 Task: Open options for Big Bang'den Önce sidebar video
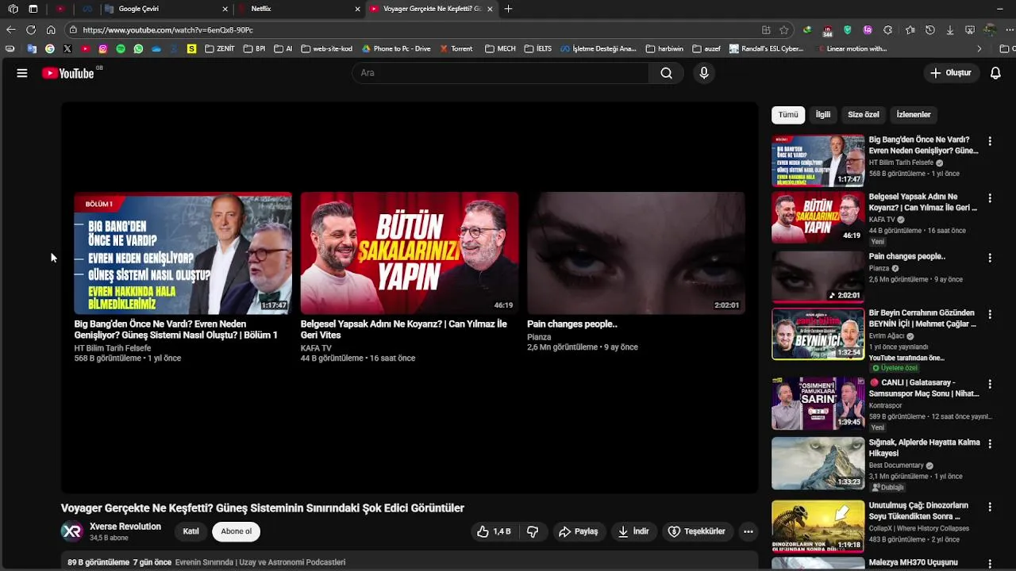pos(990,141)
